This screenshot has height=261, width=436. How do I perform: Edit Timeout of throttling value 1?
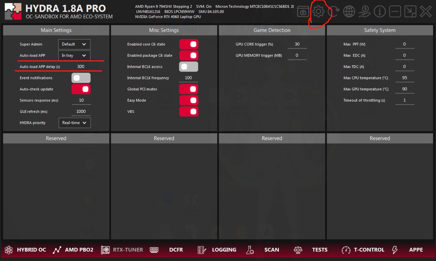(405, 100)
